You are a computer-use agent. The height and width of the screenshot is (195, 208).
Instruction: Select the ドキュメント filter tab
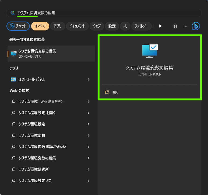77,26
